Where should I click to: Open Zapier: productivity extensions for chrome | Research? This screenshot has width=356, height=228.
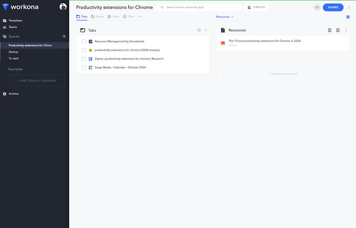click(129, 59)
